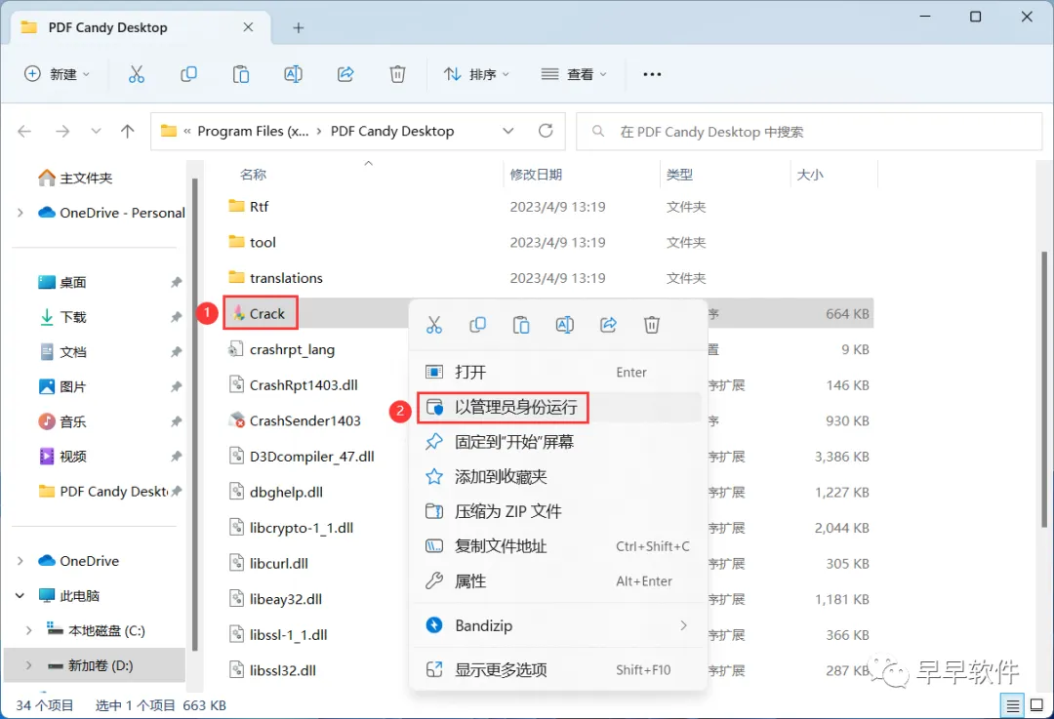Open 下载 in the sidebar

coord(61,317)
